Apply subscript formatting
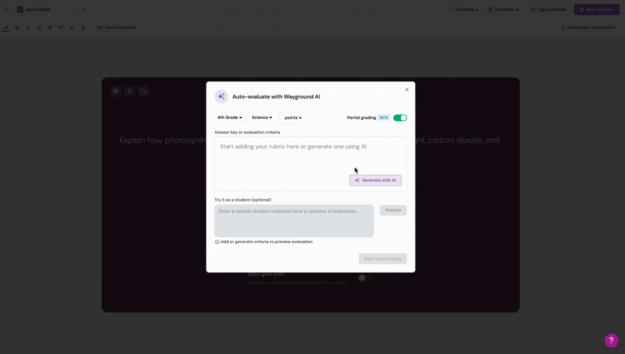 pyautogui.click(x=72, y=27)
